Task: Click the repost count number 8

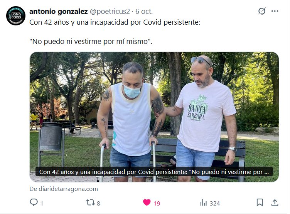Action: (98, 204)
